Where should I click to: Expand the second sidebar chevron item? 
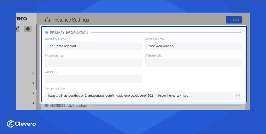click(33, 83)
